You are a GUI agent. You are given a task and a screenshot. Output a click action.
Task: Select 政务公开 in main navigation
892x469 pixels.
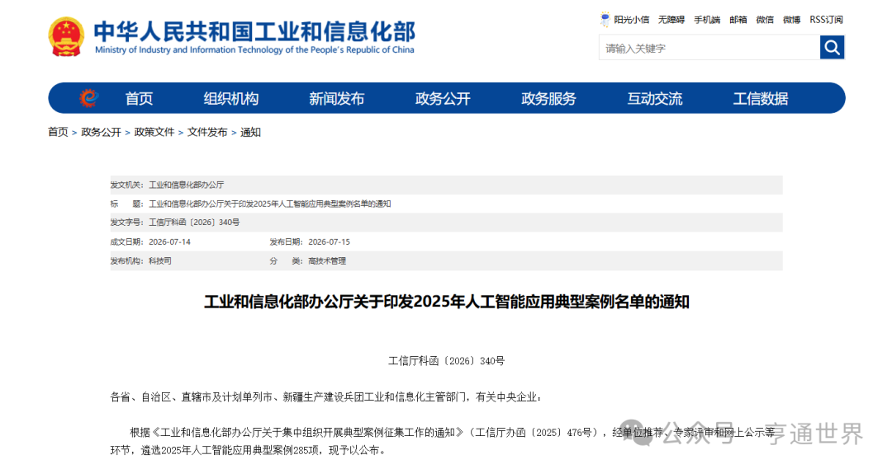click(x=443, y=99)
